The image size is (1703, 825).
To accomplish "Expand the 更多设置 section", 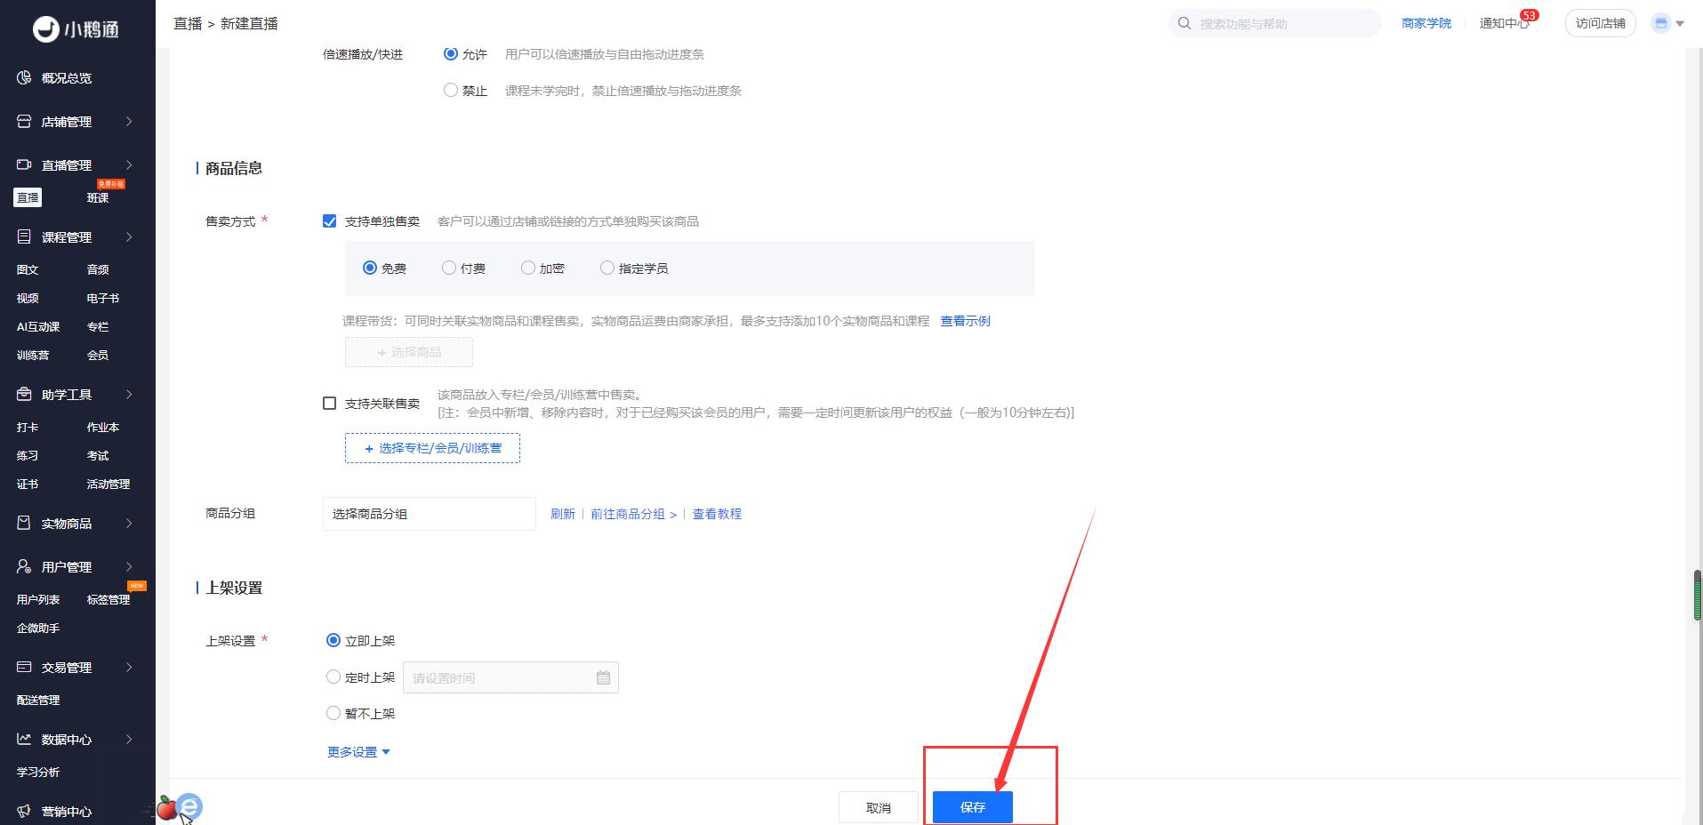I will (358, 753).
